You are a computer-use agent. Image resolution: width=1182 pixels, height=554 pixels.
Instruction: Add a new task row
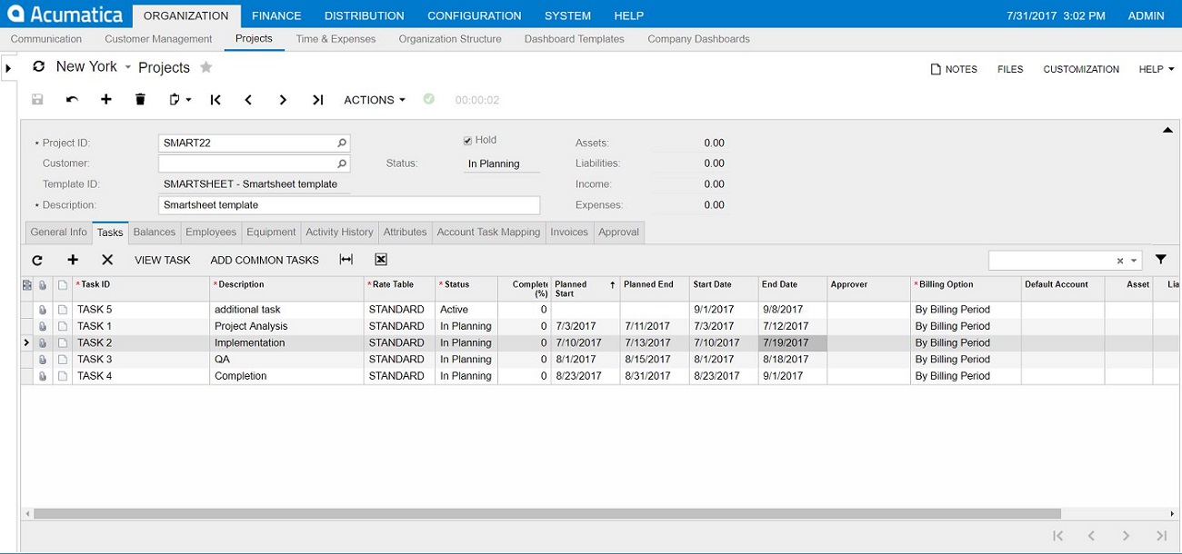click(x=73, y=260)
